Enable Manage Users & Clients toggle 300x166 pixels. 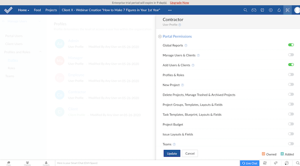[x=291, y=55]
